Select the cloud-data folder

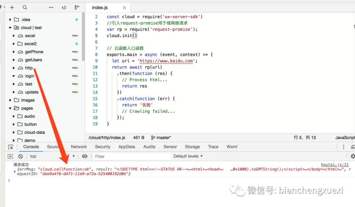(43, 132)
